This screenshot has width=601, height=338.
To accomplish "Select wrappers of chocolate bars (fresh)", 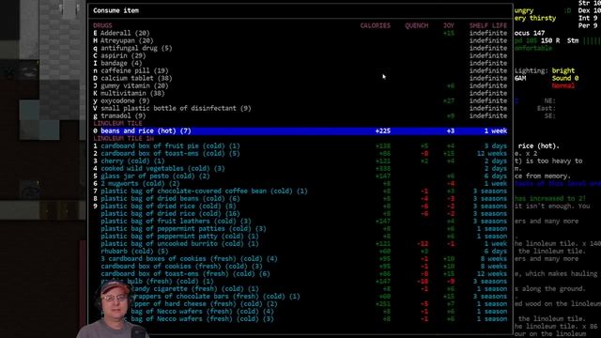I will [x=215, y=296].
